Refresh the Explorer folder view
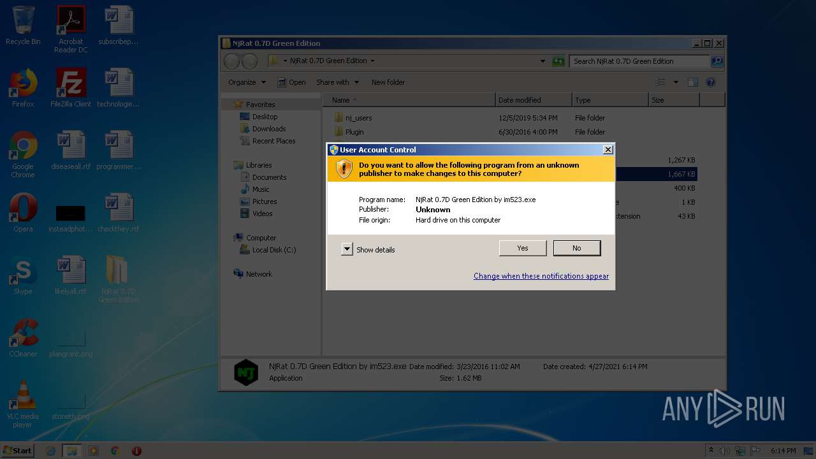Screen dimensions: 816x459 [x=558, y=61]
